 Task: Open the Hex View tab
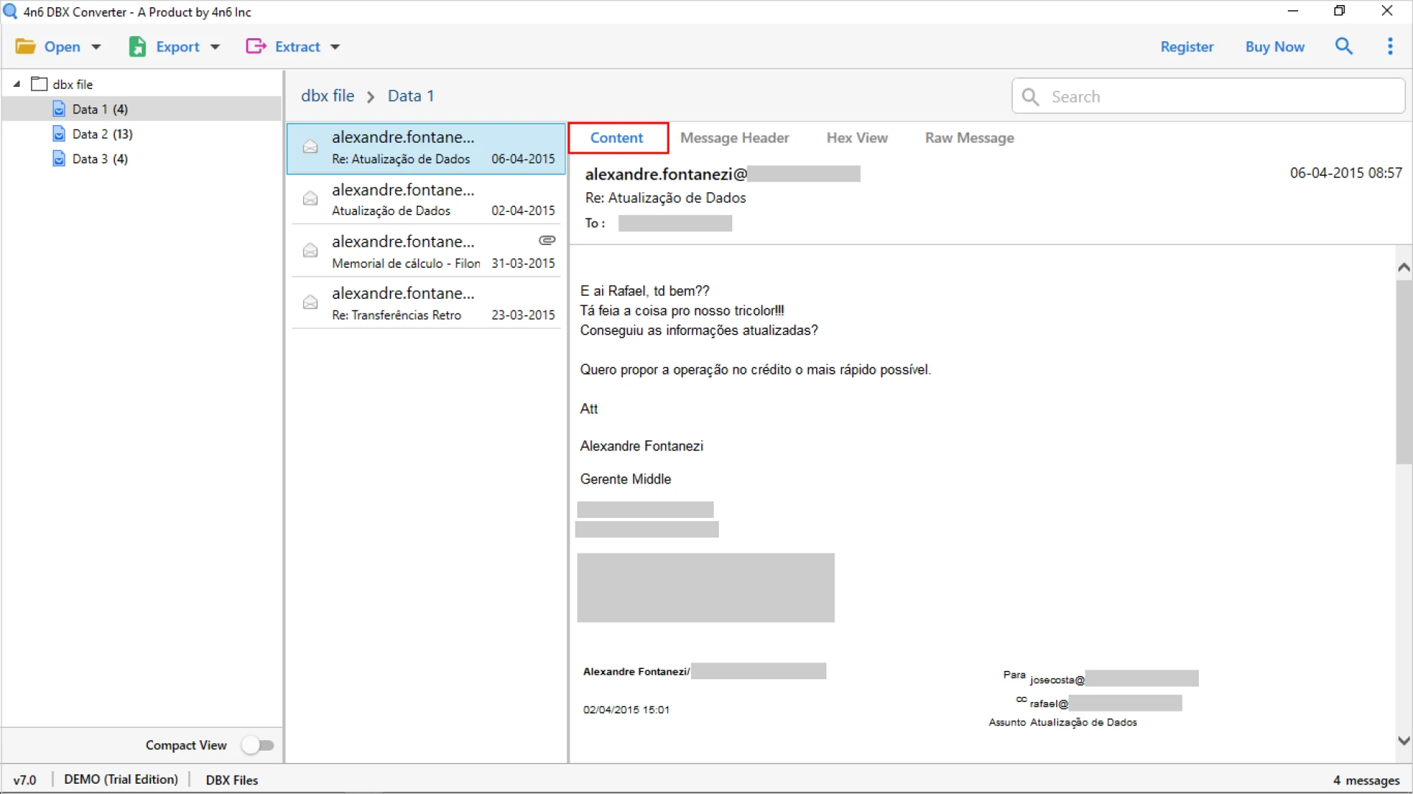click(857, 138)
